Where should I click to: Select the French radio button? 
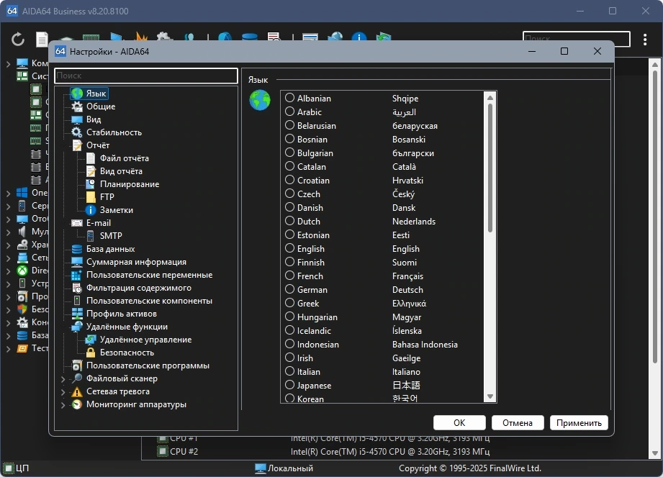point(289,276)
